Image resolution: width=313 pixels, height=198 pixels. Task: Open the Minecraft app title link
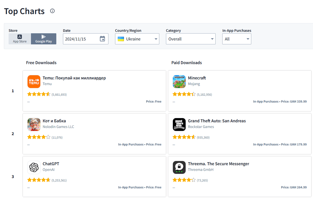(197, 78)
